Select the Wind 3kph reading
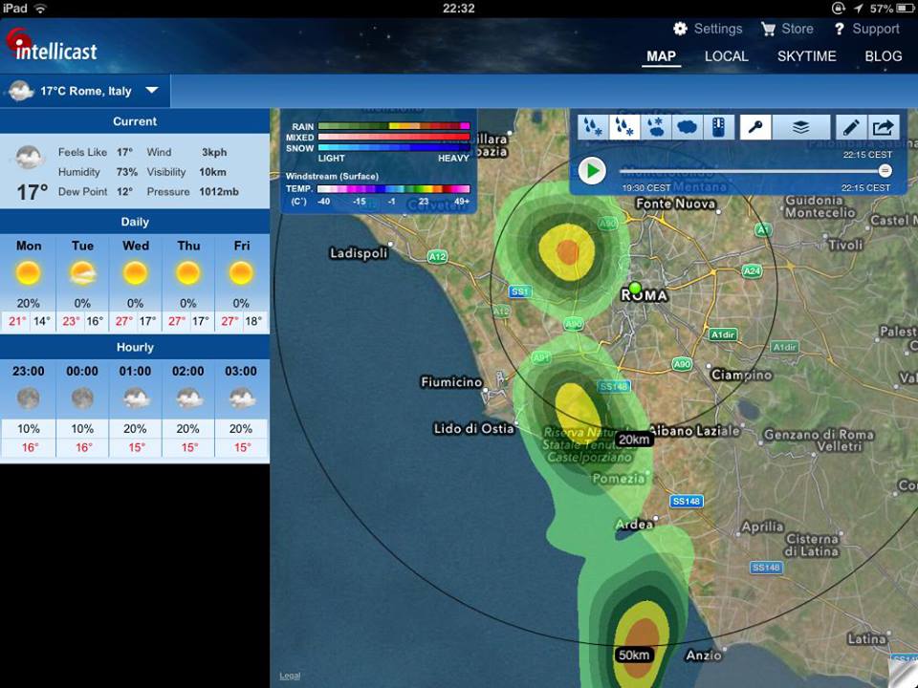This screenshot has width=918, height=688. pyautogui.click(x=186, y=152)
